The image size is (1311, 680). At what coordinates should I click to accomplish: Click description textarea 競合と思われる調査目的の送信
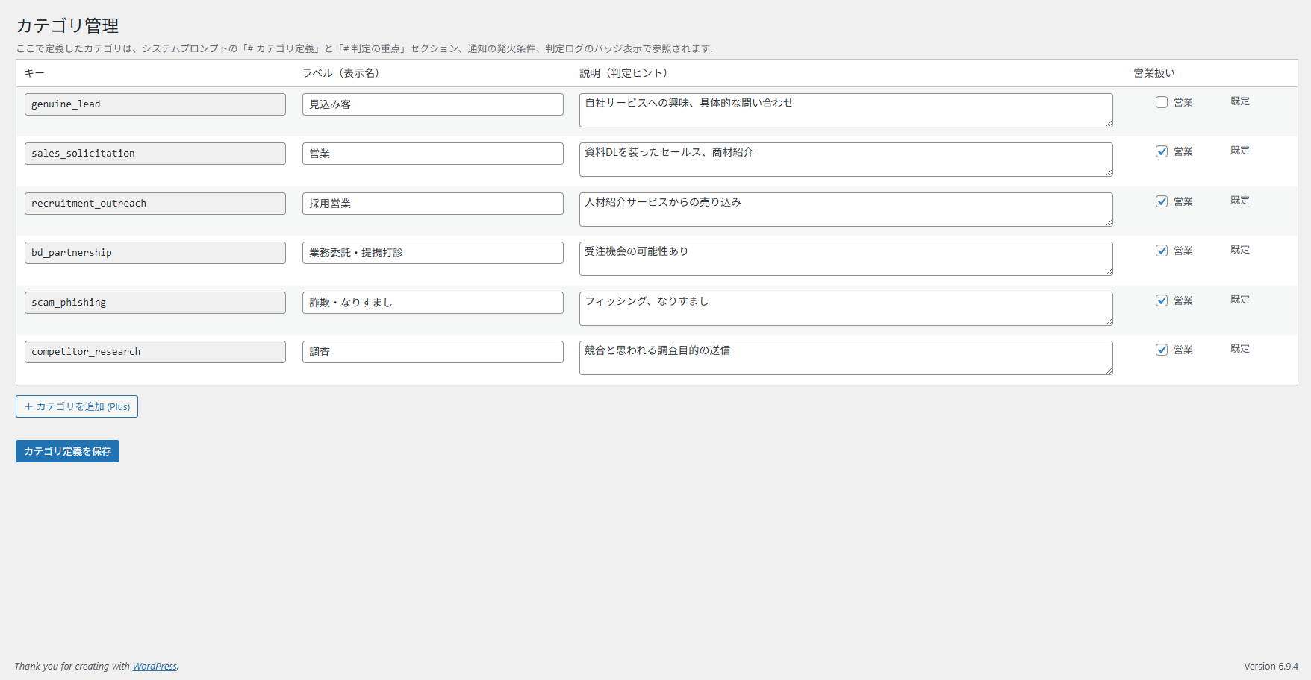846,358
